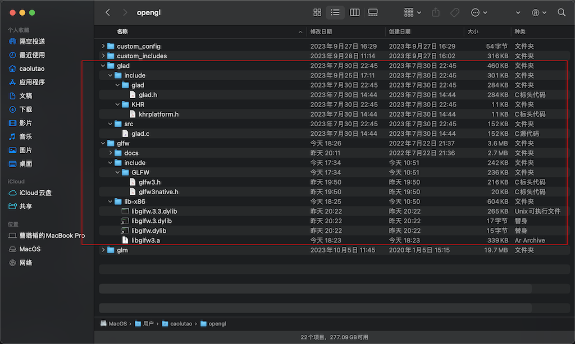Open caolutao home folder in sidebar
The image size is (575, 344).
tap(26, 68)
